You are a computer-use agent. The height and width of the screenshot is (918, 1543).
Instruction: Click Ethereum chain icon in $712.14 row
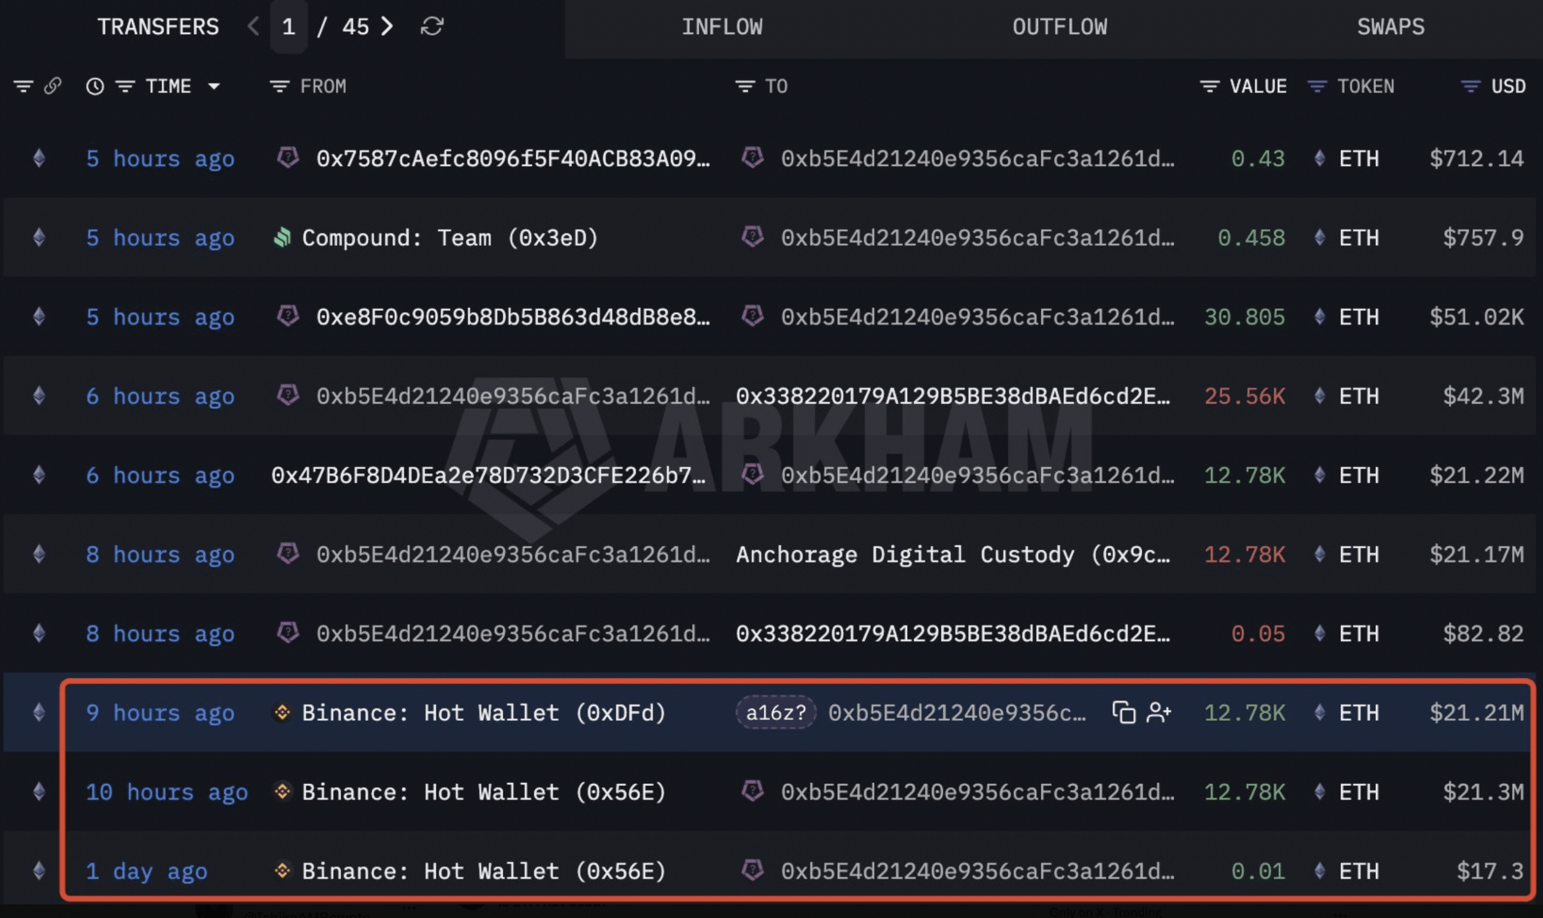click(x=39, y=159)
